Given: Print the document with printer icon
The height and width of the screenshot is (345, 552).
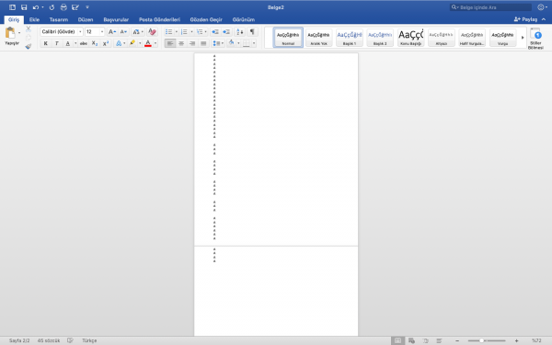Looking at the screenshot, I should (63, 7).
